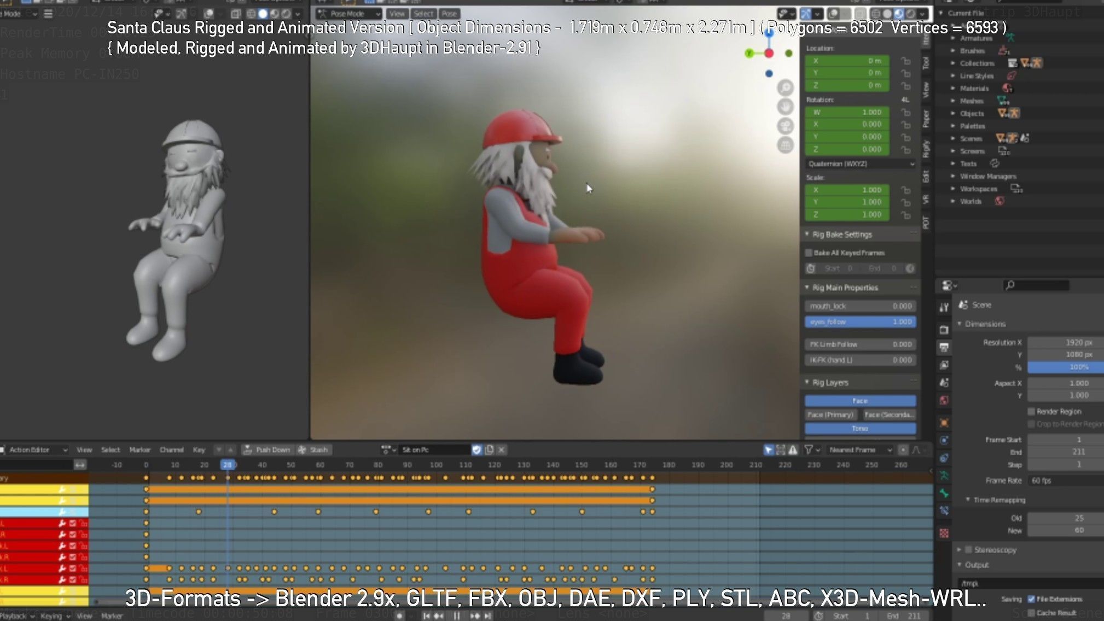Image resolution: width=1104 pixels, height=621 pixels.
Task: Open the View Layer properties icon
Action: click(944, 365)
